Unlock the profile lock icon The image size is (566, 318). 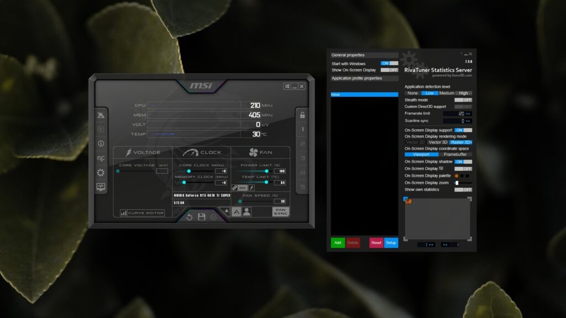pyautogui.click(x=302, y=115)
